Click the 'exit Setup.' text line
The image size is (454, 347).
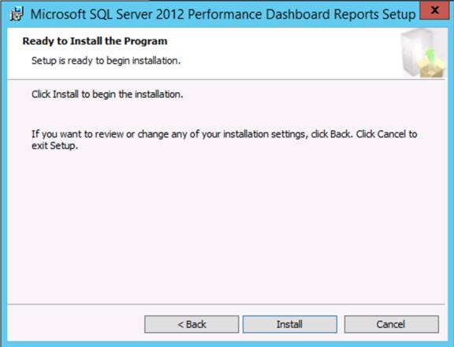(x=54, y=145)
